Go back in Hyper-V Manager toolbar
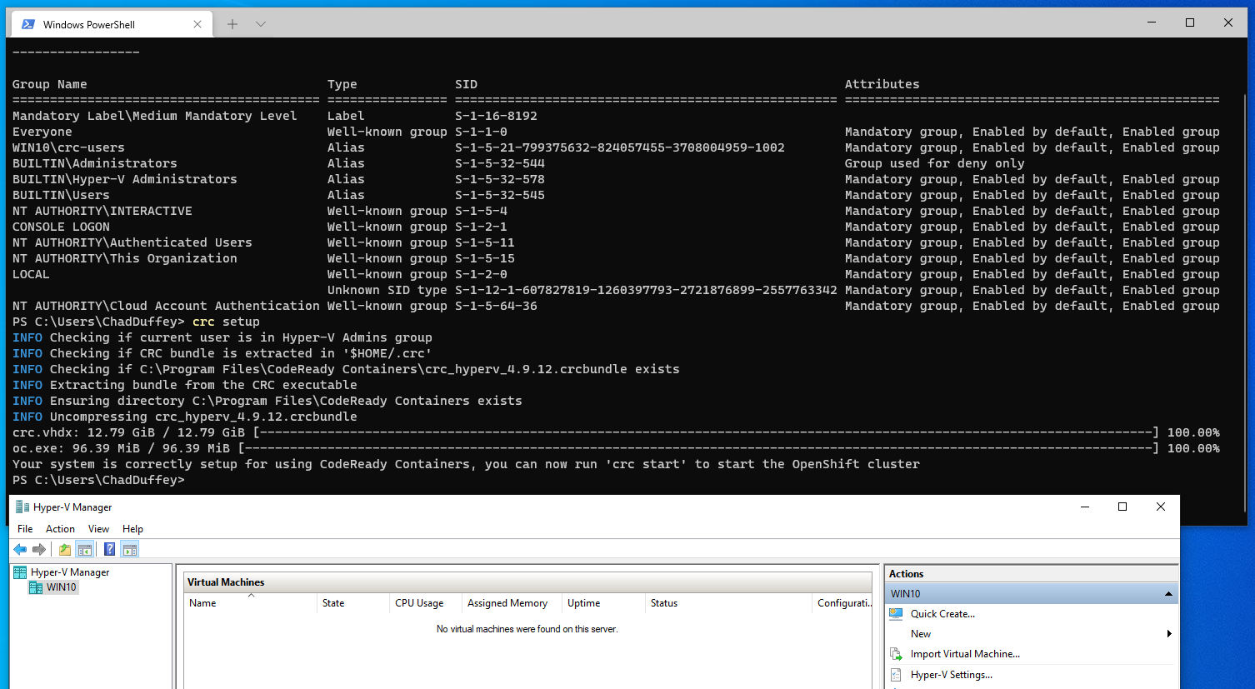 click(20, 549)
